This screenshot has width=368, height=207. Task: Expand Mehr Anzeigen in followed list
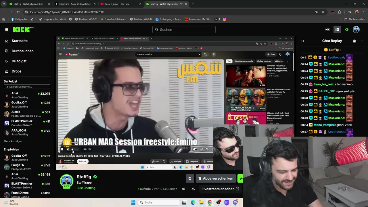tap(13, 141)
